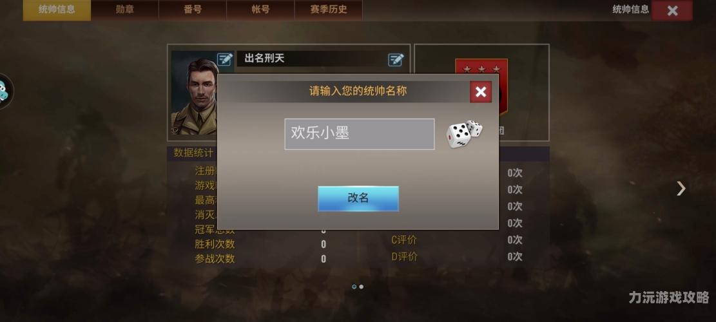Open the 勋章 tab
The width and height of the screenshot is (716, 322).
click(x=124, y=10)
